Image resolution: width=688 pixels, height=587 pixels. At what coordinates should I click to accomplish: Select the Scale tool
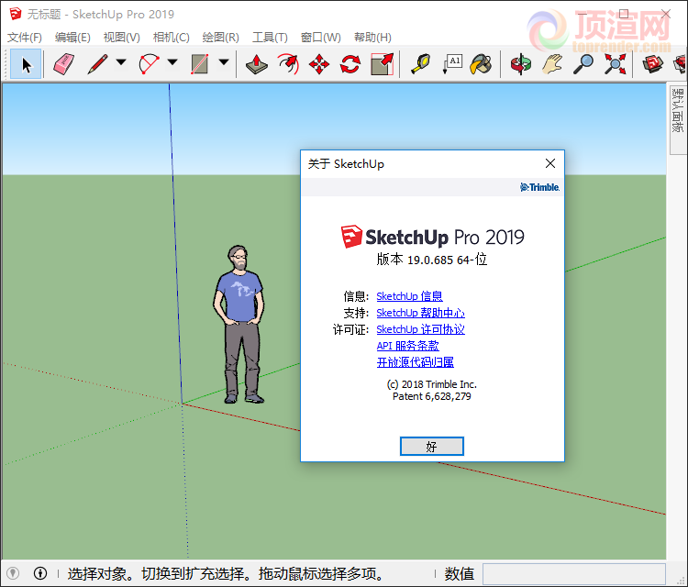click(382, 64)
